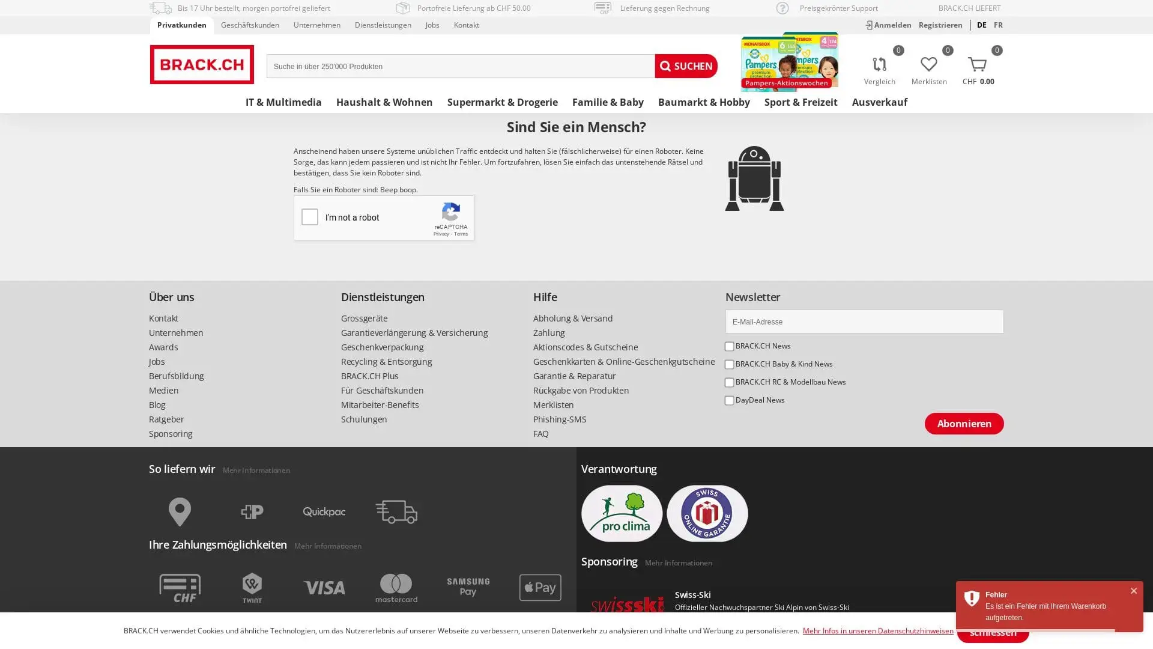The width and height of the screenshot is (1153, 649).
Task: Open the reCAPTCHA Terms link
Action: tap(461, 234)
